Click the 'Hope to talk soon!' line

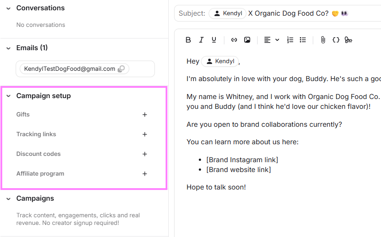click(x=216, y=187)
